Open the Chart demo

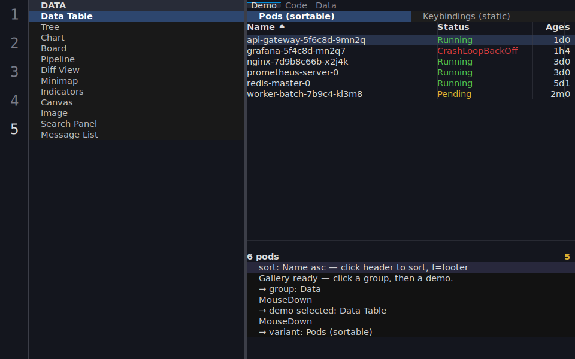pos(137,38)
